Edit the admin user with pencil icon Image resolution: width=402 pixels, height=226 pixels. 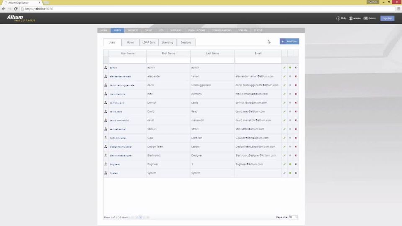284,68
